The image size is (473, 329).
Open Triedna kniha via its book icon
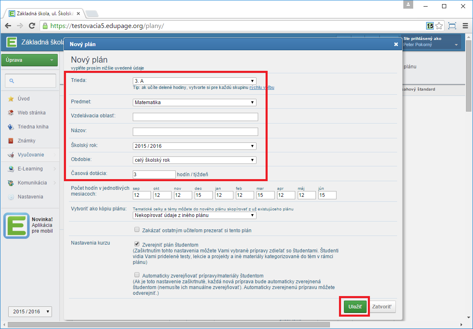point(11,127)
